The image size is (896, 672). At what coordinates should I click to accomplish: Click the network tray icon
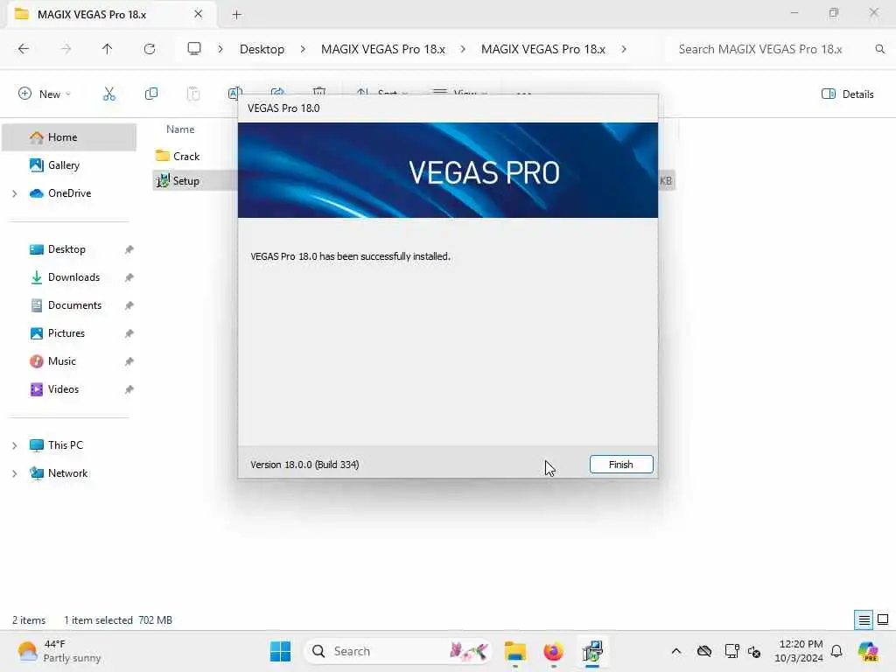[x=731, y=651]
